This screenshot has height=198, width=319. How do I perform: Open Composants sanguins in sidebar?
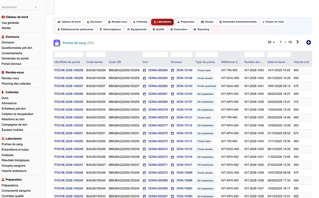(16, 191)
